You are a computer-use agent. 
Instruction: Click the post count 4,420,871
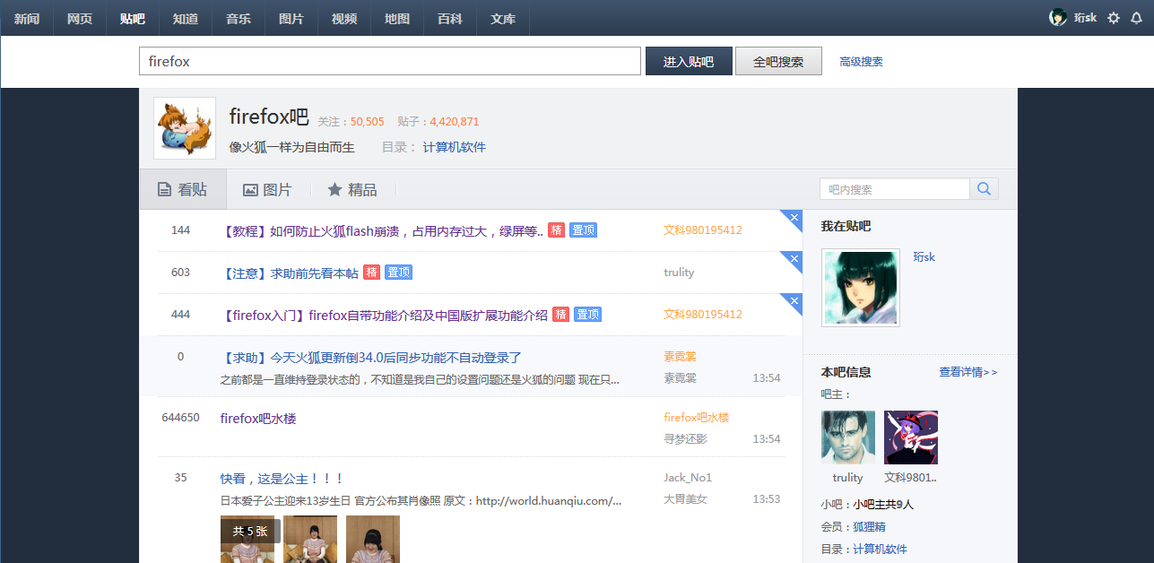(455, 122)
